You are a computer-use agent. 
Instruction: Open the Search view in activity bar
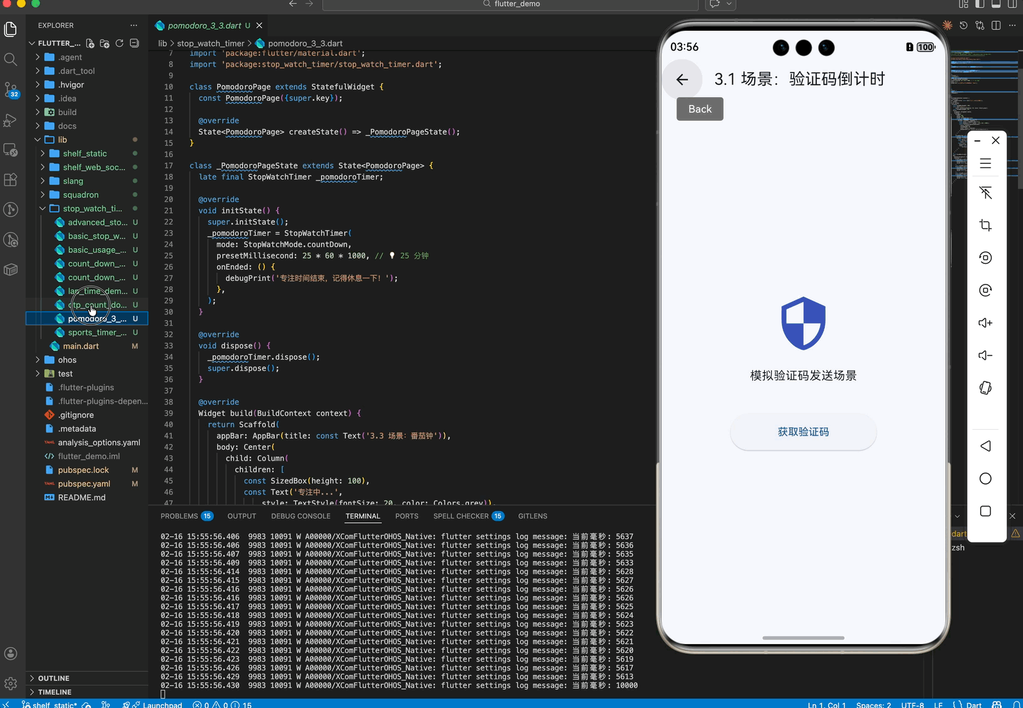(11, 59)
